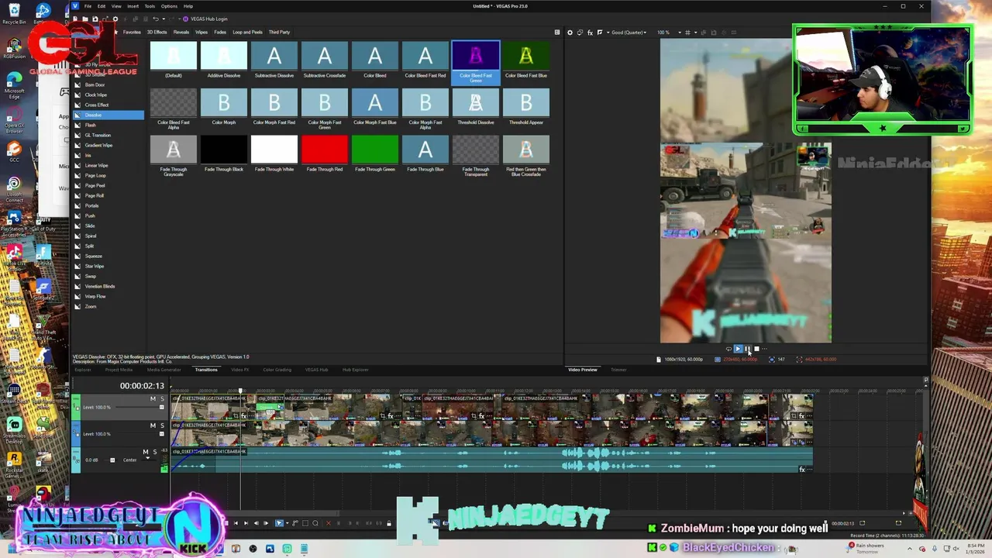Open the Insert menu
Viewport: 992px width, 558px height.
click(x=133, y=6)
